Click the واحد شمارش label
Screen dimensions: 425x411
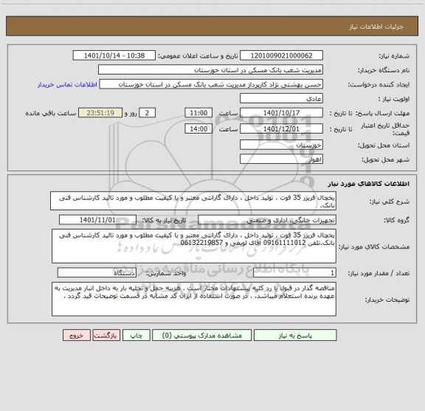[166, 273]
